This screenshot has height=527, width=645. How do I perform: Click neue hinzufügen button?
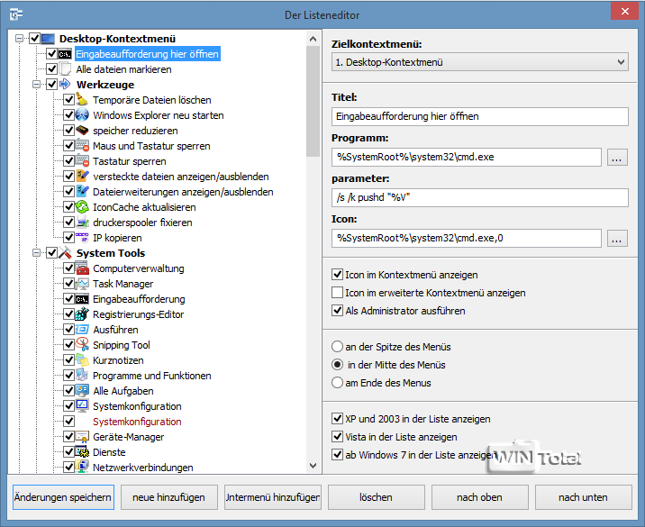point(168,497)
